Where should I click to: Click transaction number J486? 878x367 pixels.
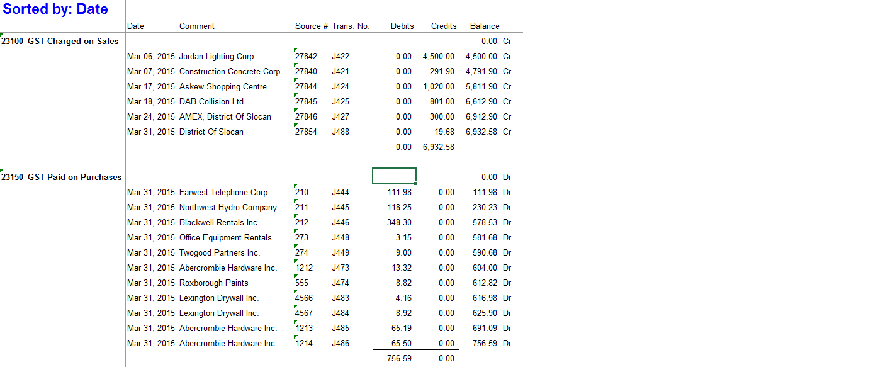point(341,343)
